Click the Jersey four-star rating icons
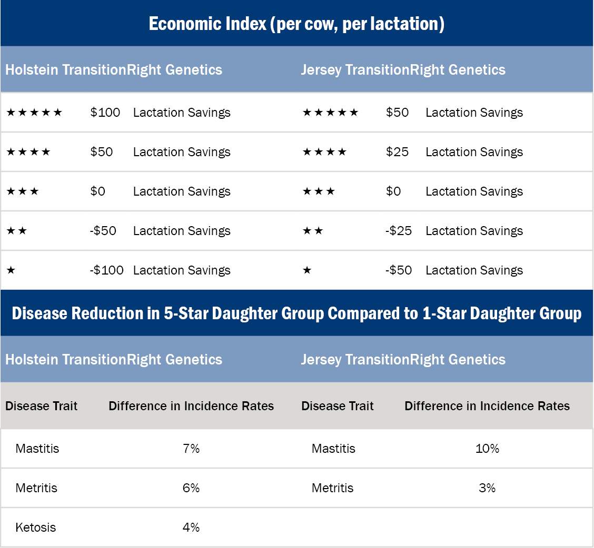Image resolution: width=594 pixels, height=548 pixels. (x=324, y=152)
